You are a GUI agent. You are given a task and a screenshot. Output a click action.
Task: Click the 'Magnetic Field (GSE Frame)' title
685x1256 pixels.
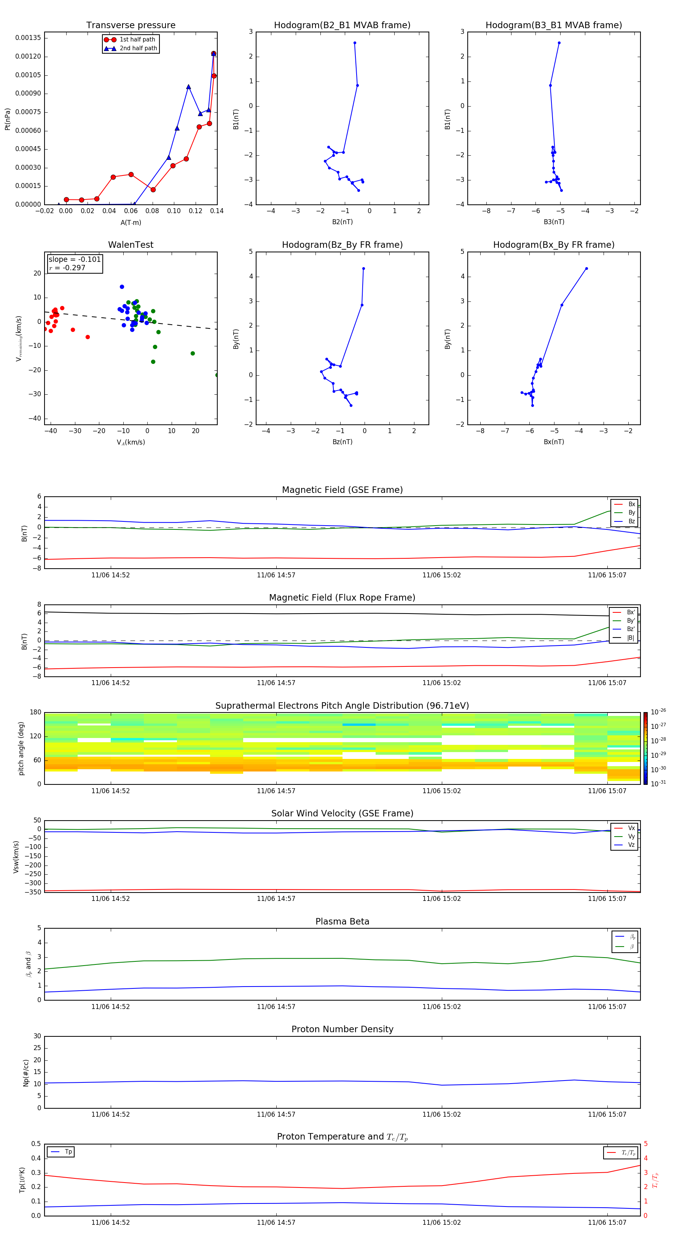pos(342,490)
